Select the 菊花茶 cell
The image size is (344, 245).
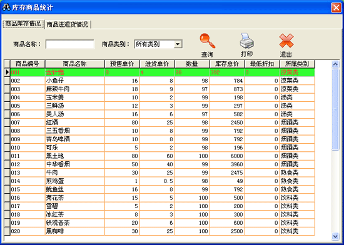pos(75,197)
